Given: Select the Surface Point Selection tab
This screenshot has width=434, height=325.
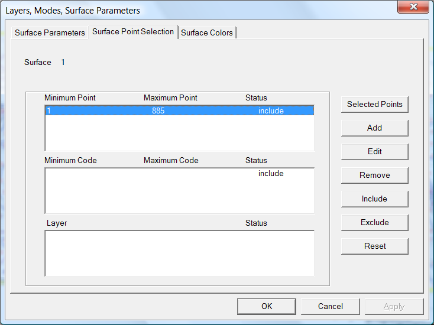Looking at the screenshot, I should 133,32.
